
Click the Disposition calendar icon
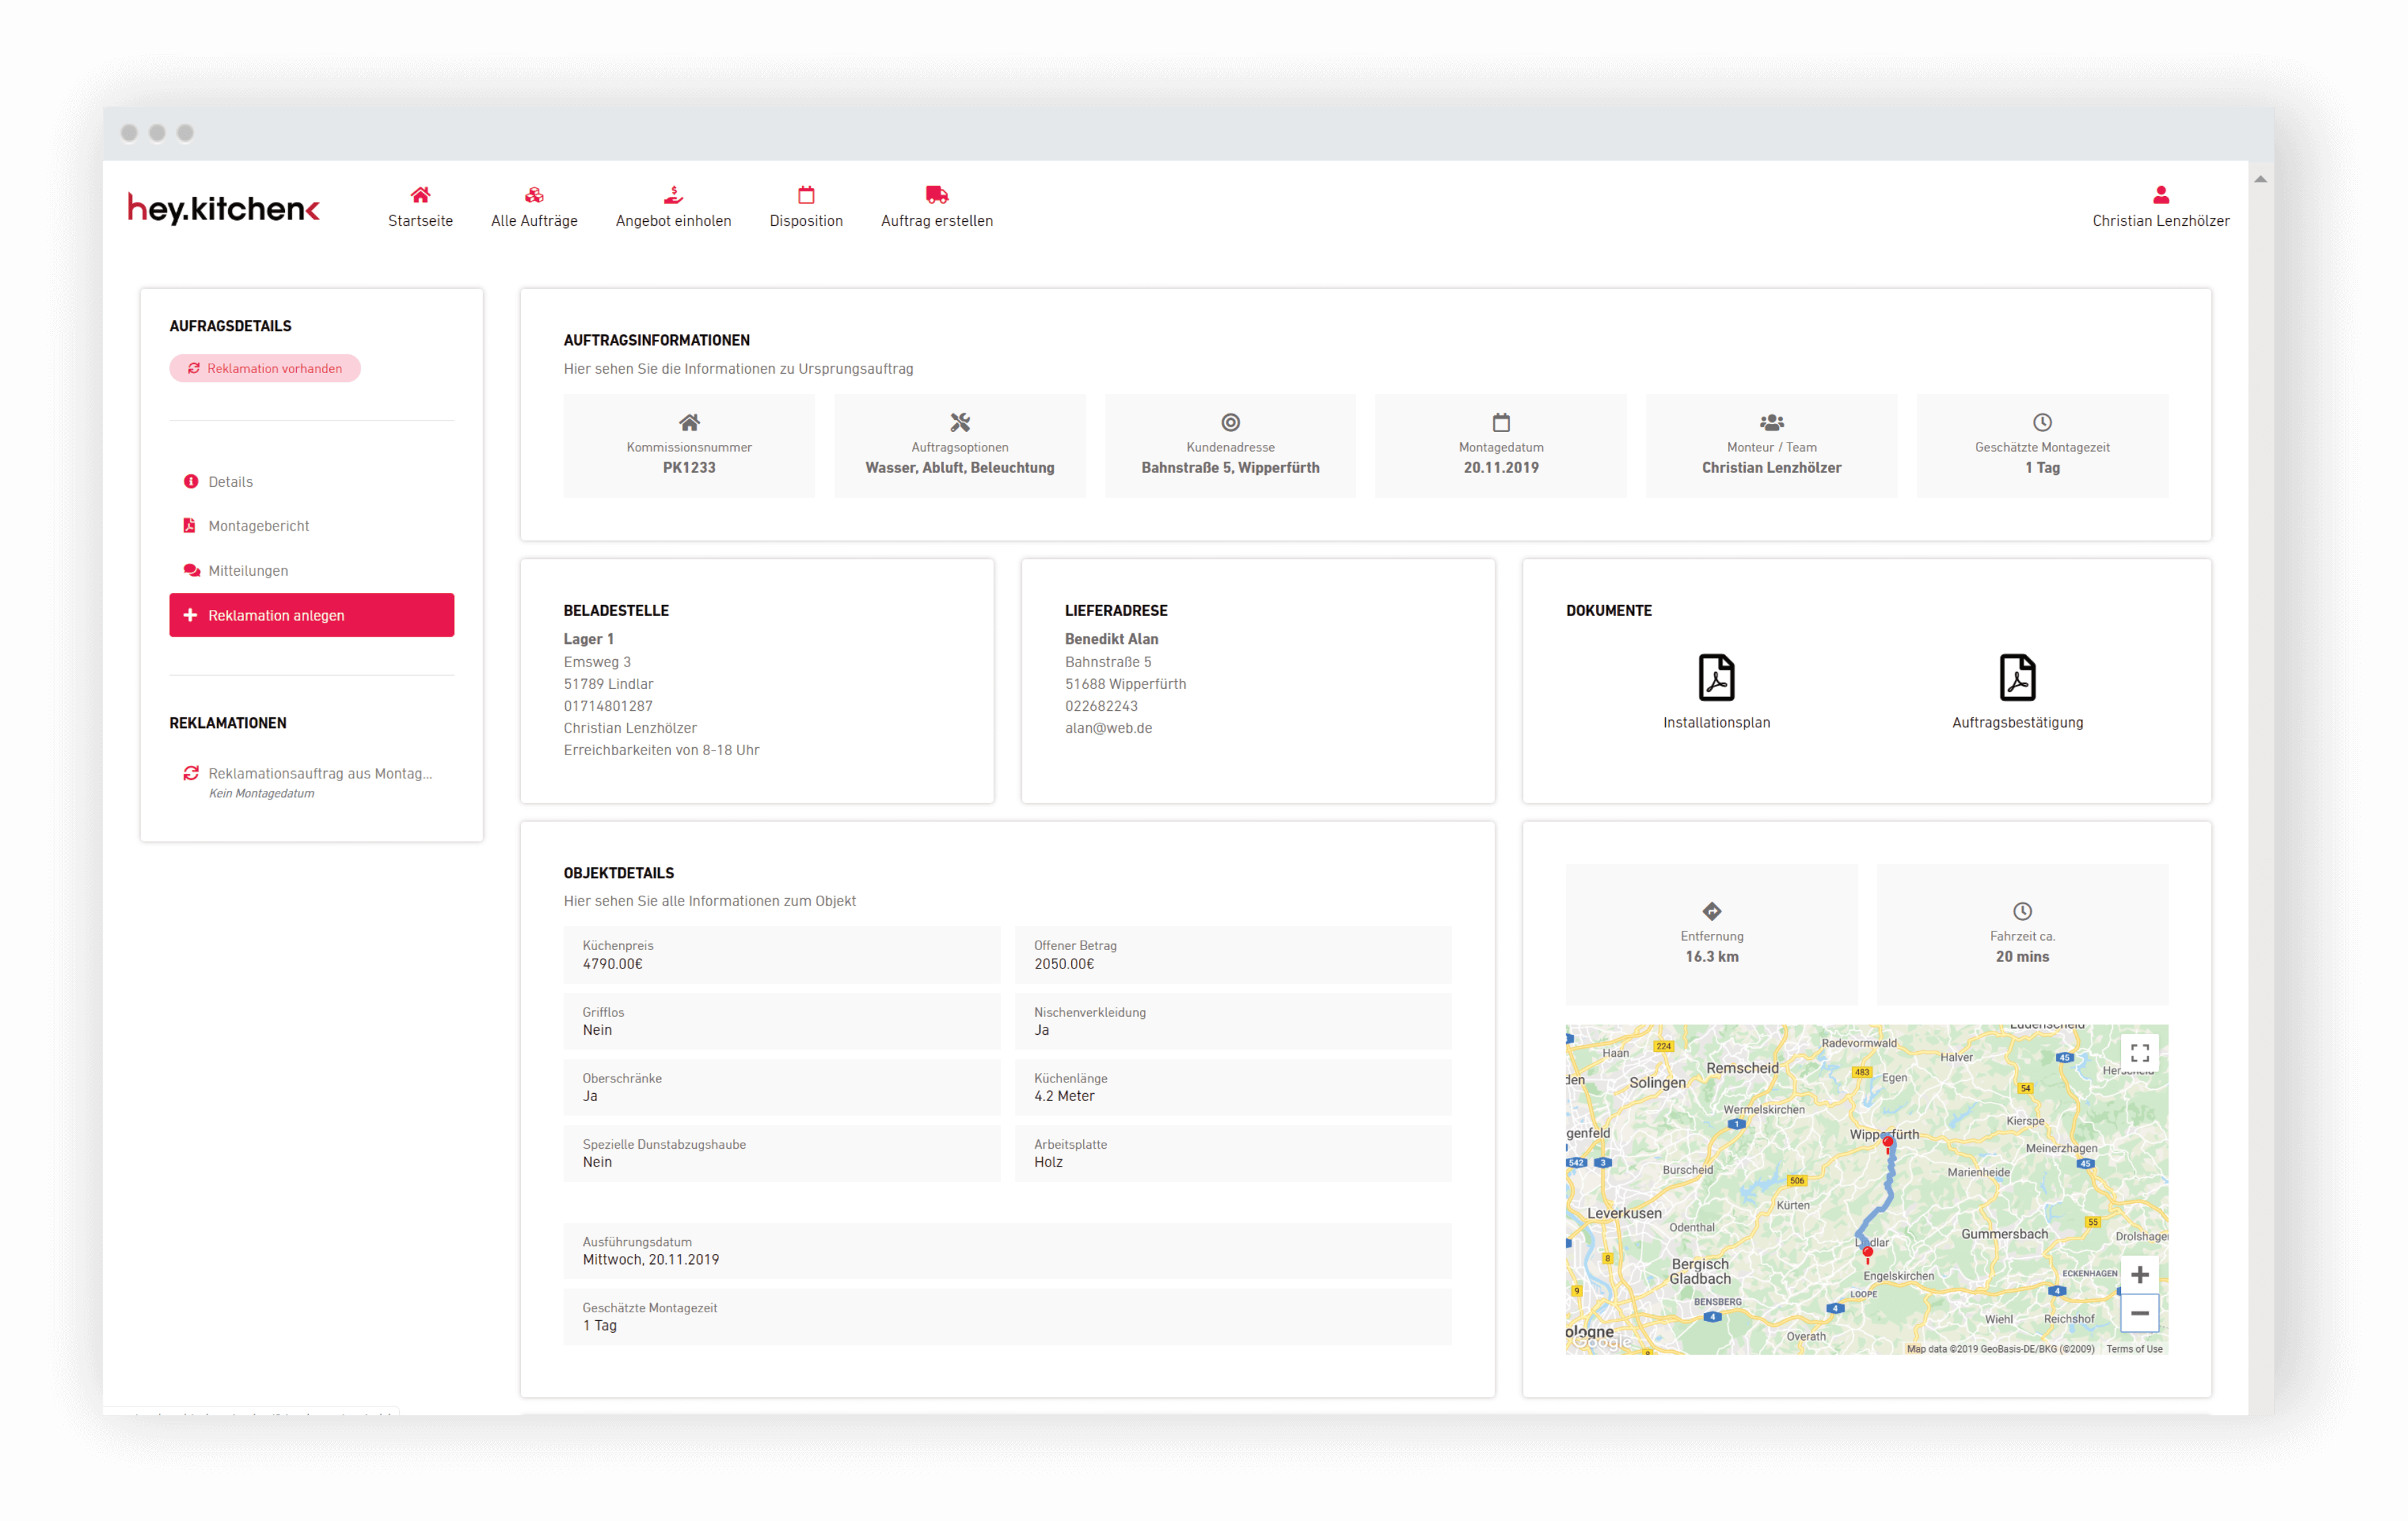(806, 195)
